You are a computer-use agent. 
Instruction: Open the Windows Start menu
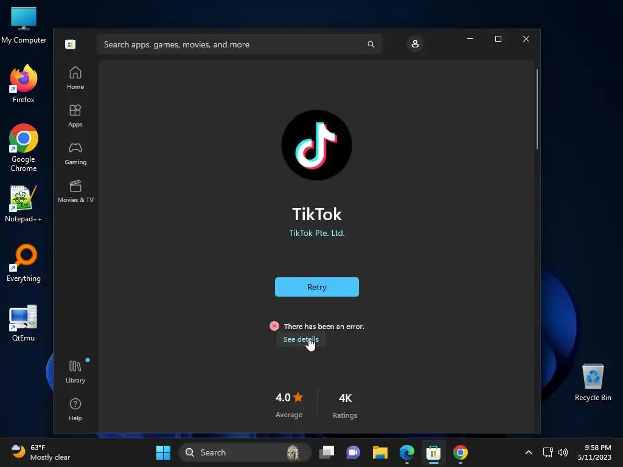pyautogui.click(x=163, y=452)
